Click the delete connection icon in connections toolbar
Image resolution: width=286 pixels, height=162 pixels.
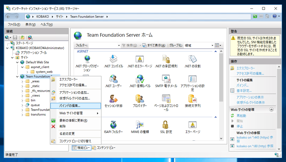click(30, 38)
